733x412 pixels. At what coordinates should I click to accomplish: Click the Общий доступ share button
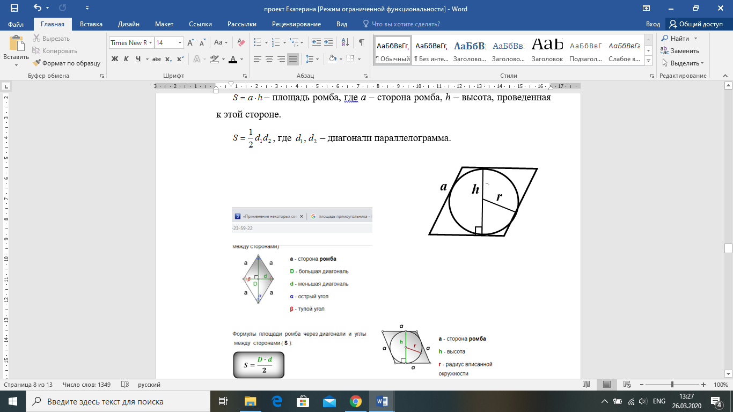tap(696, 24)
